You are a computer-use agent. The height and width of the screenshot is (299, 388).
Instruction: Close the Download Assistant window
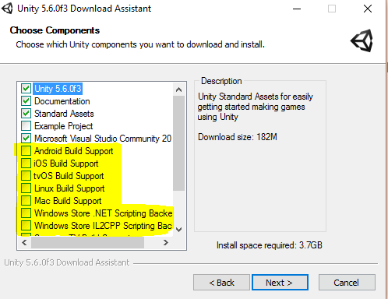pyautogui.click(x=368, y=9)
